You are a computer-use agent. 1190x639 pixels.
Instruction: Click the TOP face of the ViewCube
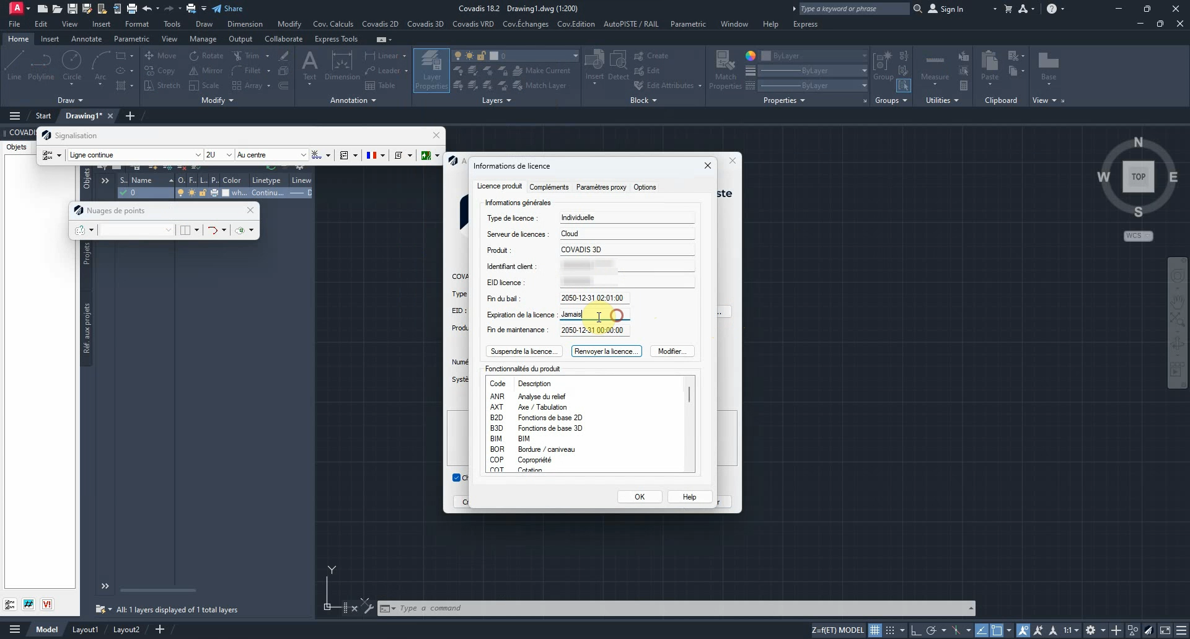[x=1139, y=177]
